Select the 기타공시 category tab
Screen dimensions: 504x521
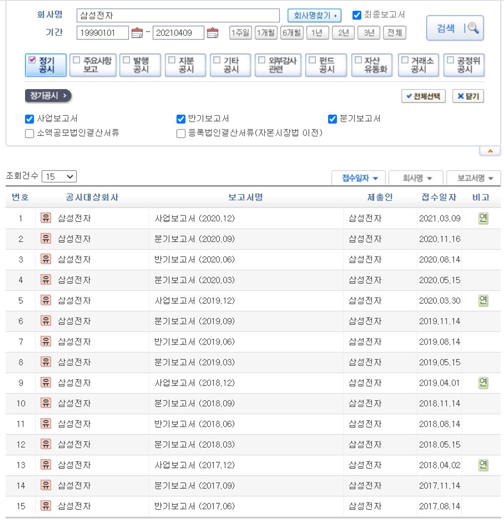pyautogui.click(x=230, y=65)
